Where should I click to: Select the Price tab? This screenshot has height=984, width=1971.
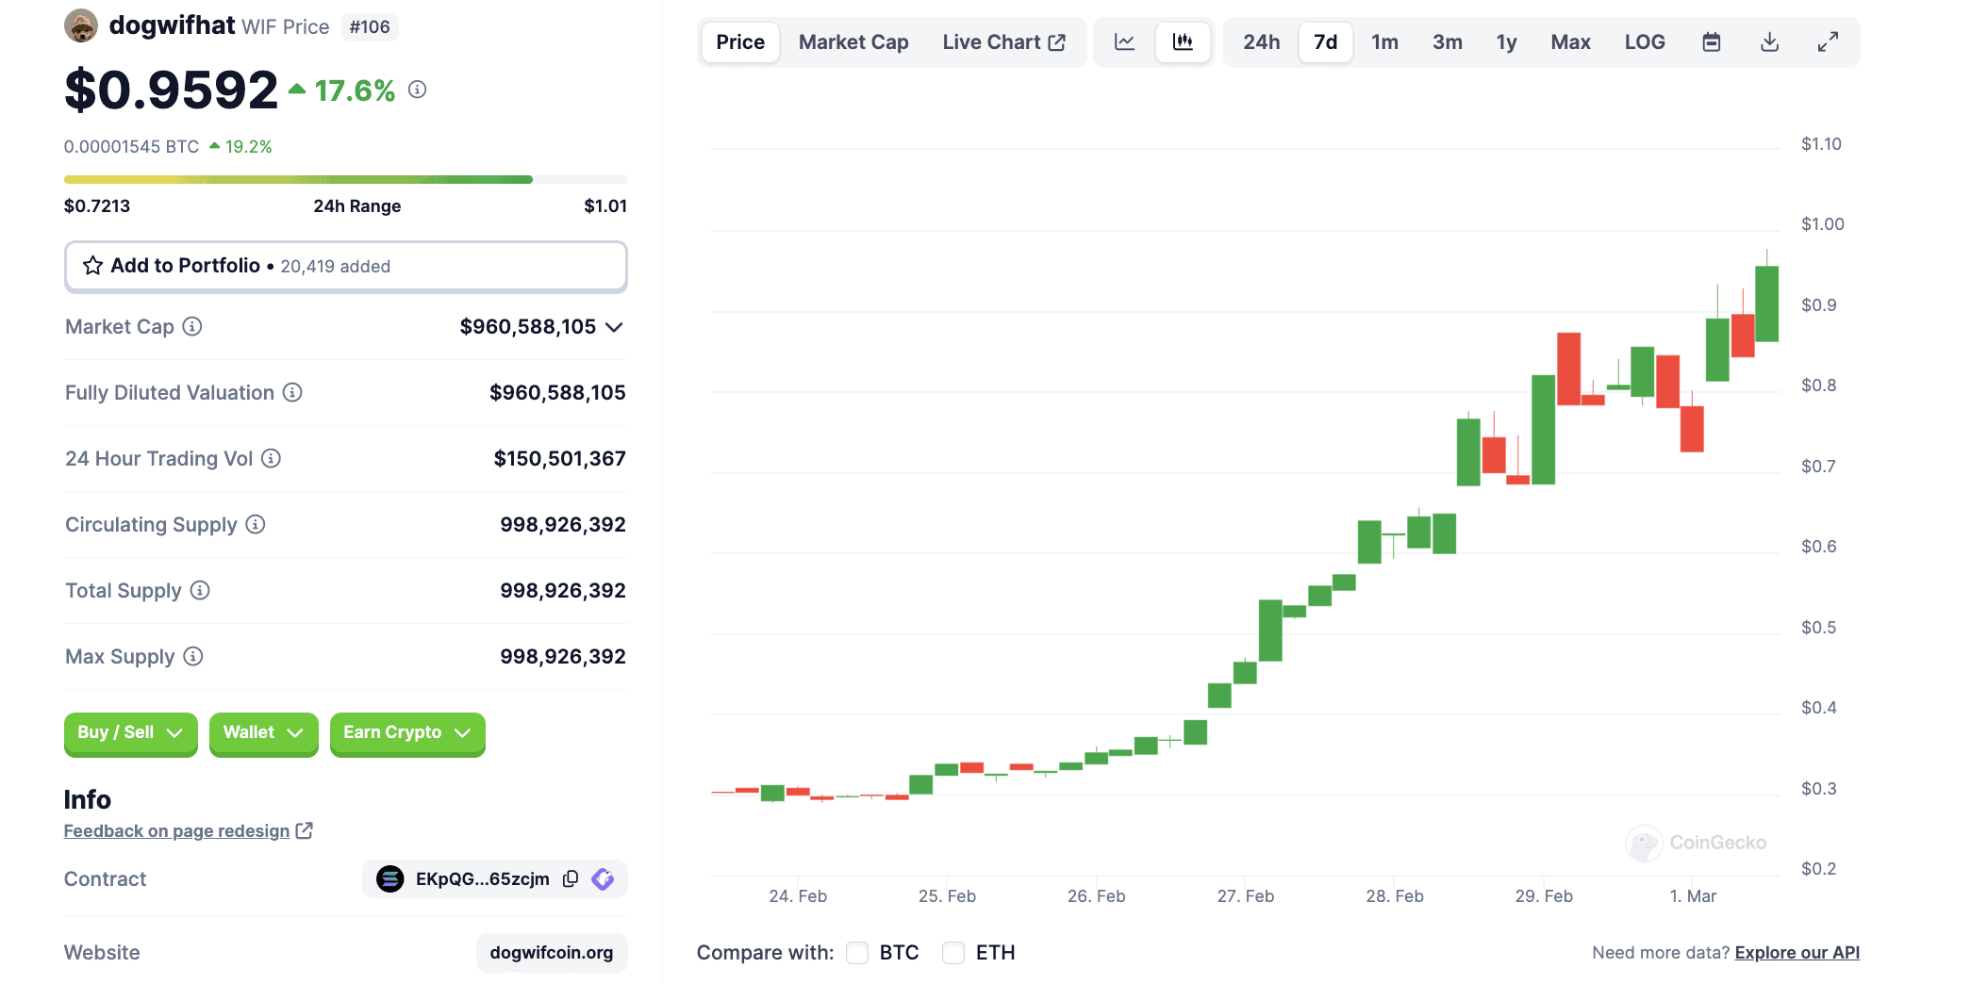point(740,42)
